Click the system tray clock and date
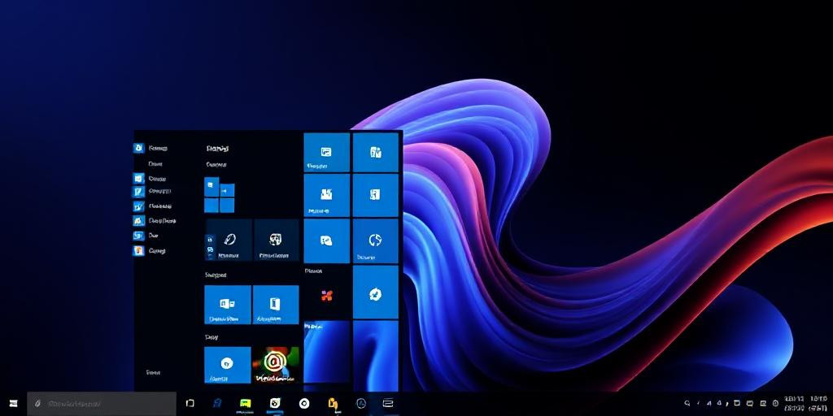Screen dimensions: 833x416 pos(805,403)
